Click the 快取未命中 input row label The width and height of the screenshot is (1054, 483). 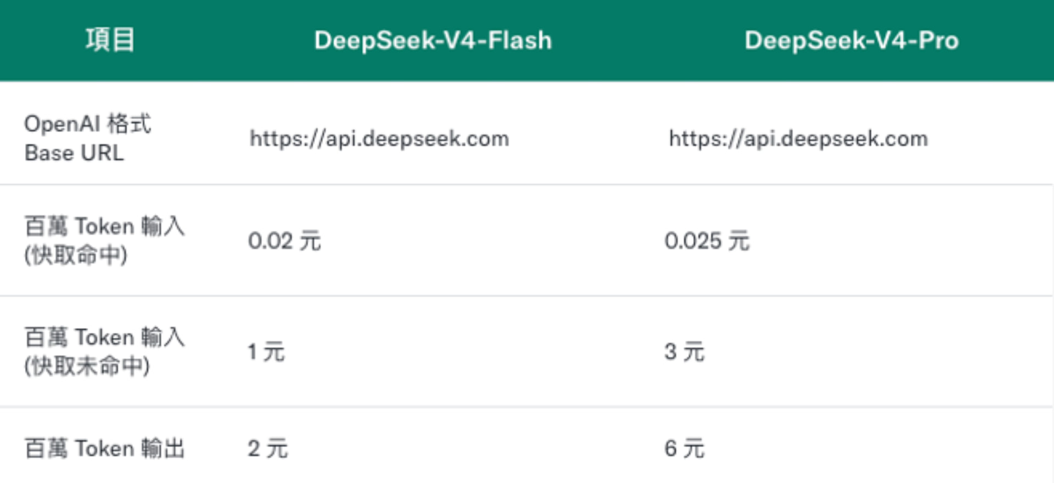(x=104, y=351)
